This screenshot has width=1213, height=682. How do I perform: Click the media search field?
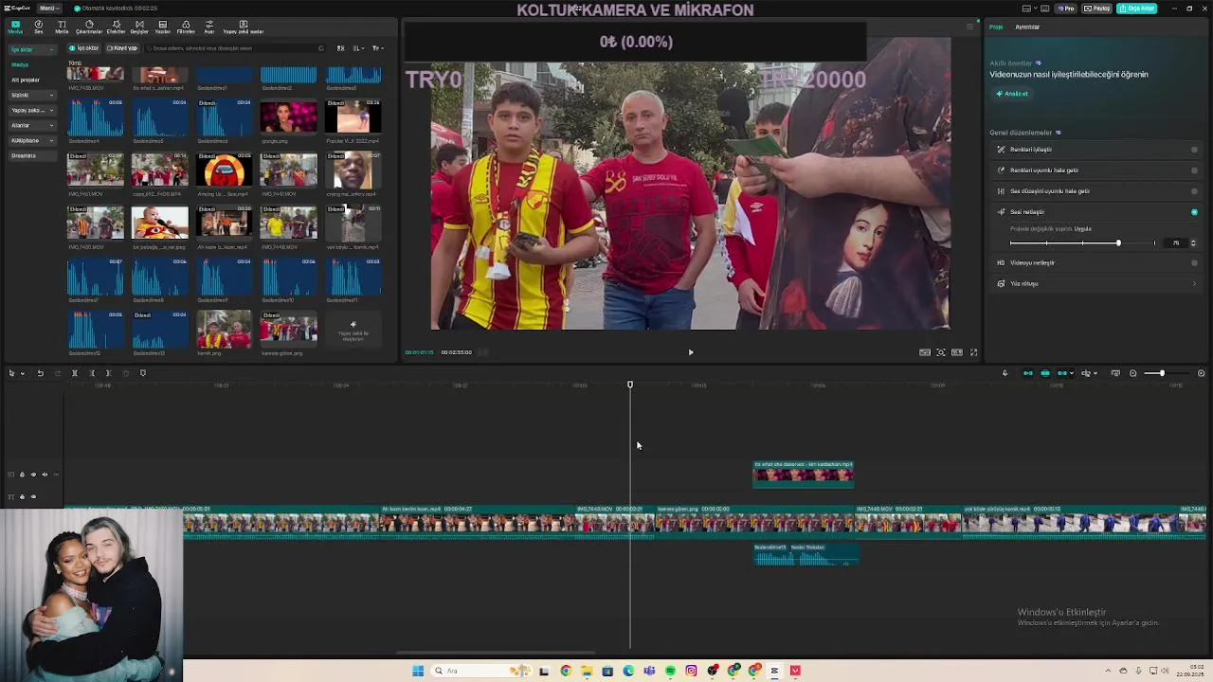pos(234,48)
